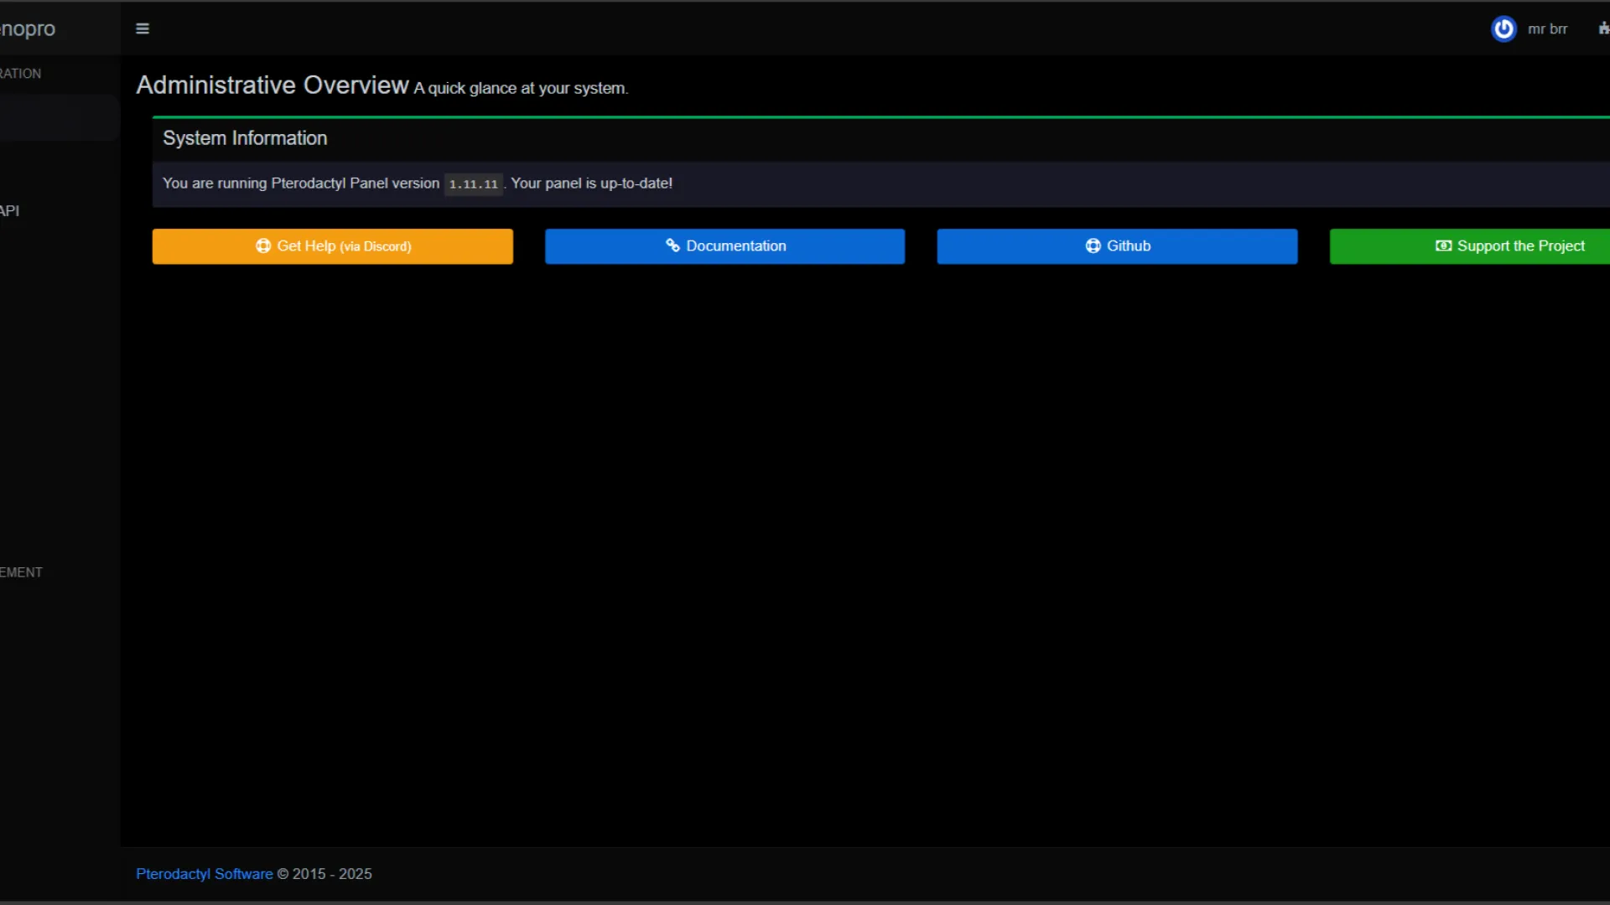
Task: Open the API item in the sidebar
Action: pos(10,210)
